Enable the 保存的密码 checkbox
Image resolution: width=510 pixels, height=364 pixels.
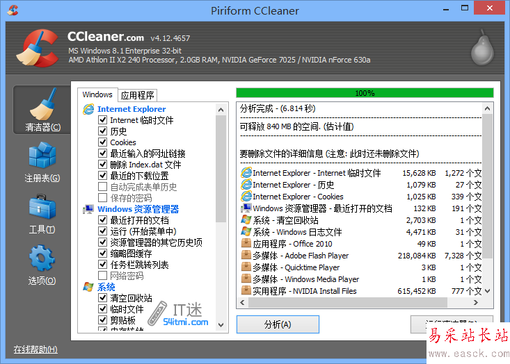[103, 197]
